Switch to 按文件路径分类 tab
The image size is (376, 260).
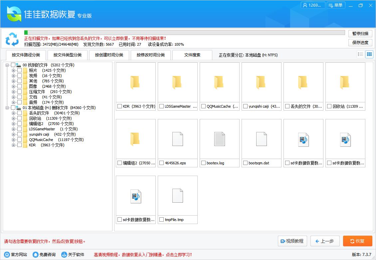[x=26, y=55]
